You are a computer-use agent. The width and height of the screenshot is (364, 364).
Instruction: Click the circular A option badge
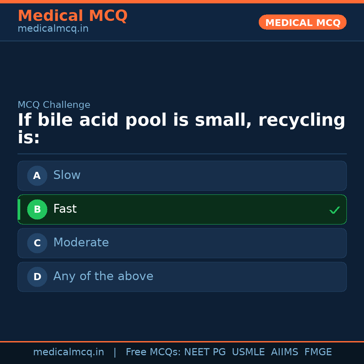point(37,176)
